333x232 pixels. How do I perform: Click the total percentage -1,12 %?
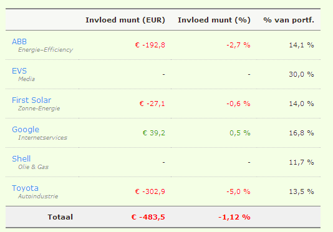(234, 217)
